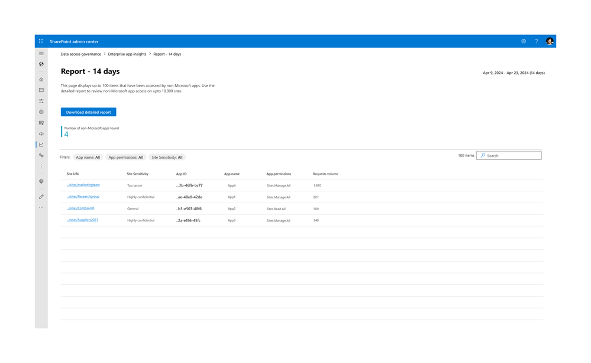Click Report - 14 days breadcrumb
The height and width of the screenshot is (363, 591).
pos(167,54)
